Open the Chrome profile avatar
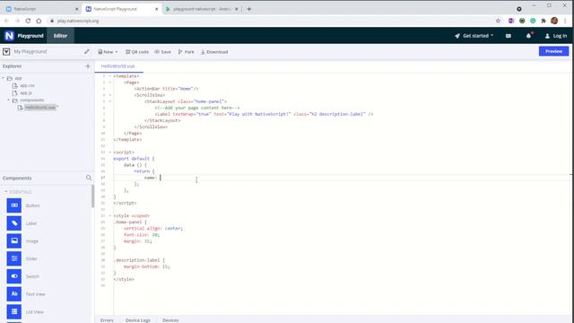Viewport: 574px width, 323px height. click(x=554, y=21)
